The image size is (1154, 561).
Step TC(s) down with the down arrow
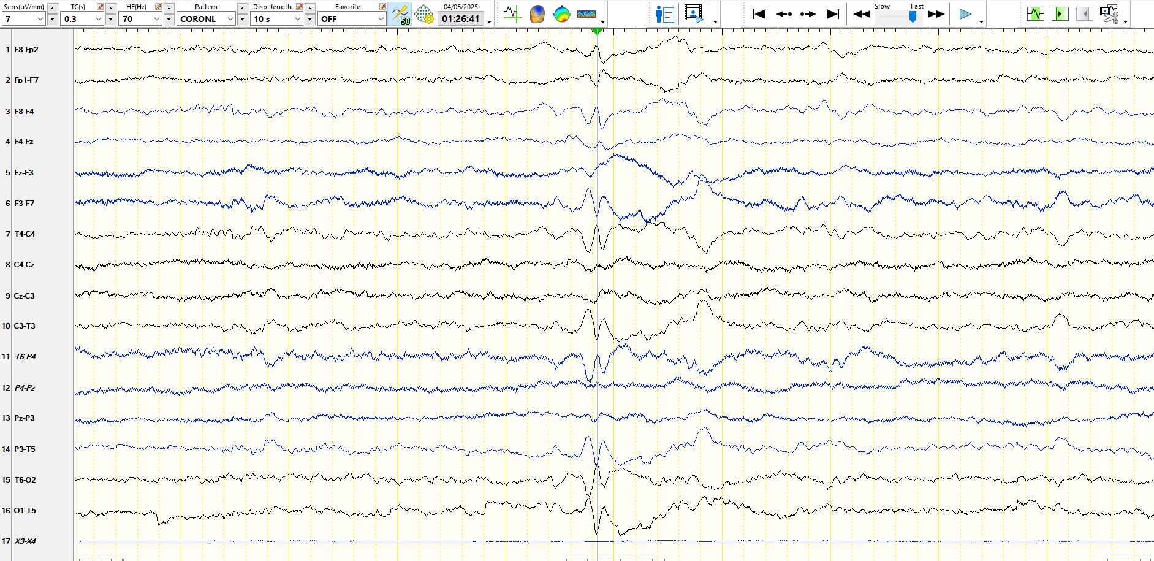110,19
